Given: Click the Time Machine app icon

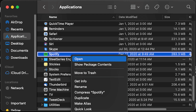Looking at the screenshot, I should [46, 90].
